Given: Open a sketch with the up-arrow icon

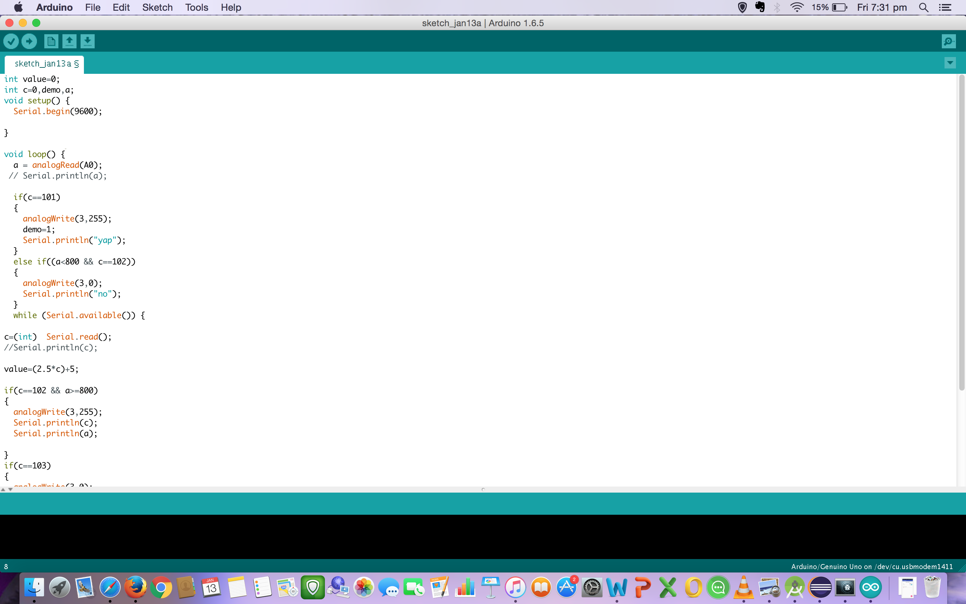Looking at the screenshot, I should [x=69, y=41].
